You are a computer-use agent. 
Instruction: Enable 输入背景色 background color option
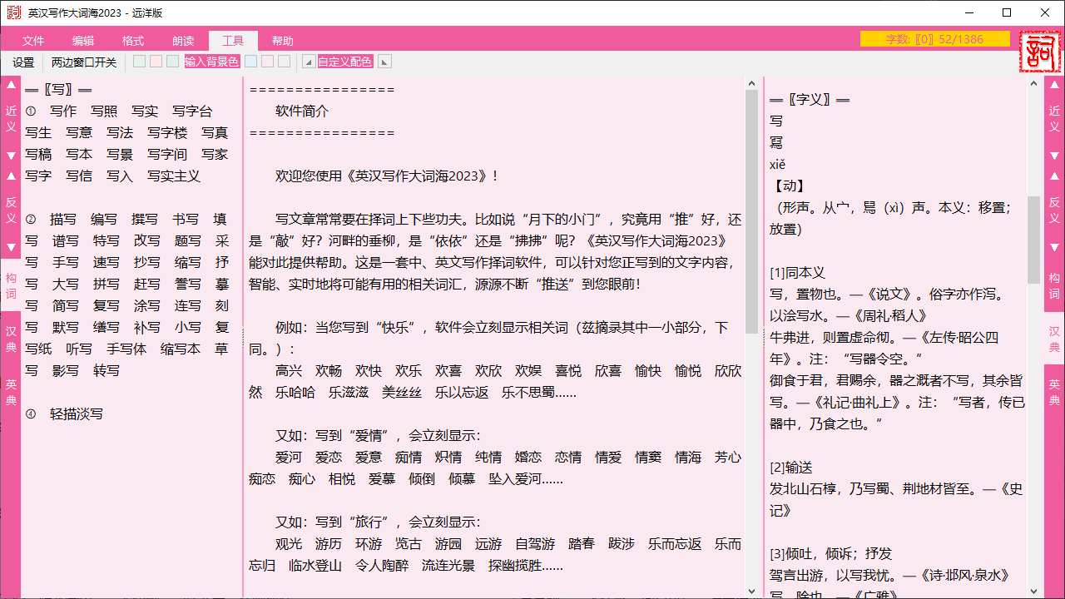point(211,61)
